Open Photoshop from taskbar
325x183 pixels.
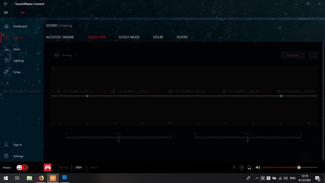click(65, 178)
